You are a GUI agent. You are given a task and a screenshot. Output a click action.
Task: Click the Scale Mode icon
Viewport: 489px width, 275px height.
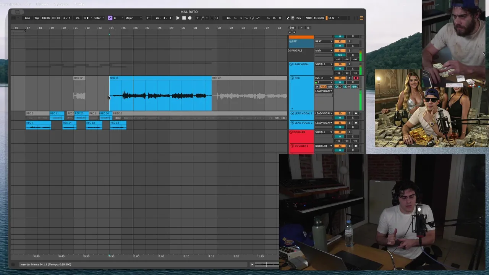pyautogui.click(x=110, y=18)
